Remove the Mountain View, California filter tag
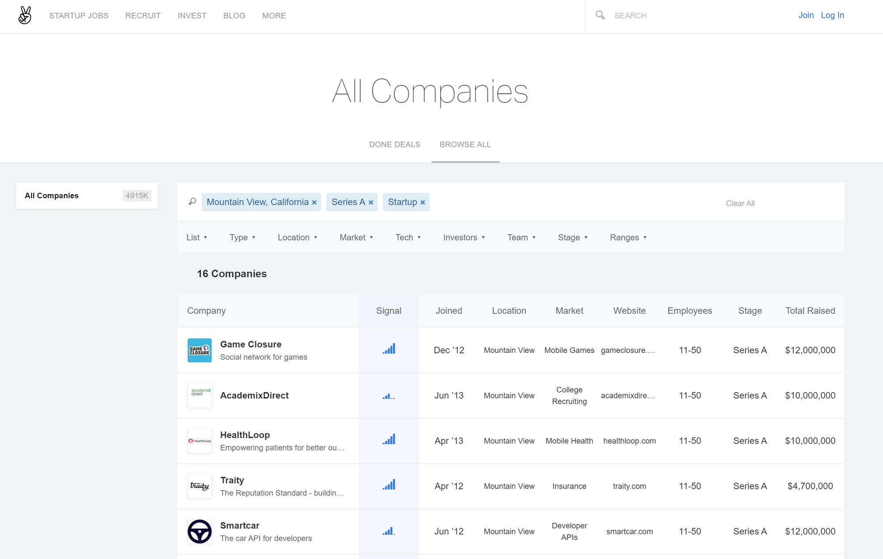This screenshot has height=559, width=883. [314, 203]
